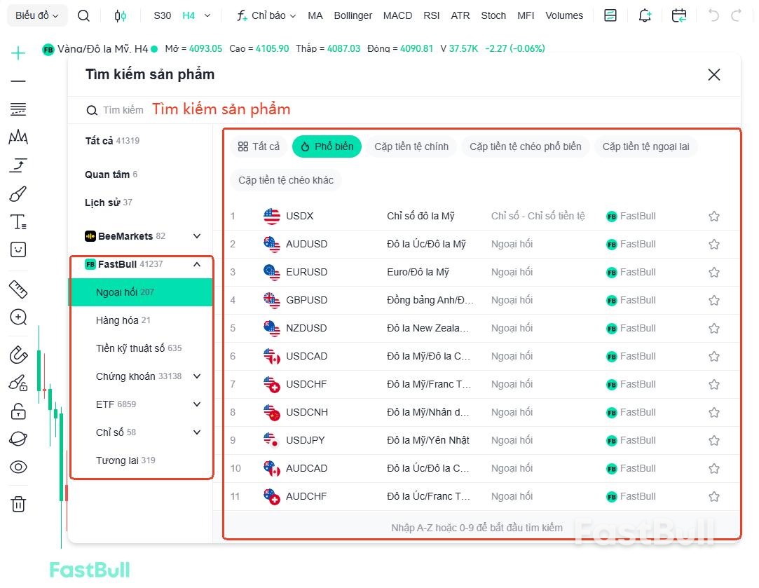Collapse the FastBull category
The image size is (759, 588).
tap(196, 264)
